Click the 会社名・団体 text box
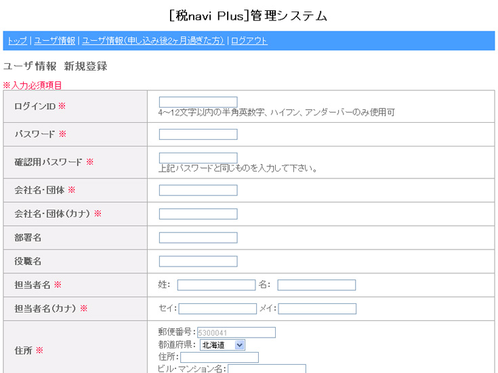This screenshot has width=498, height=373. (x=198, y=190)
